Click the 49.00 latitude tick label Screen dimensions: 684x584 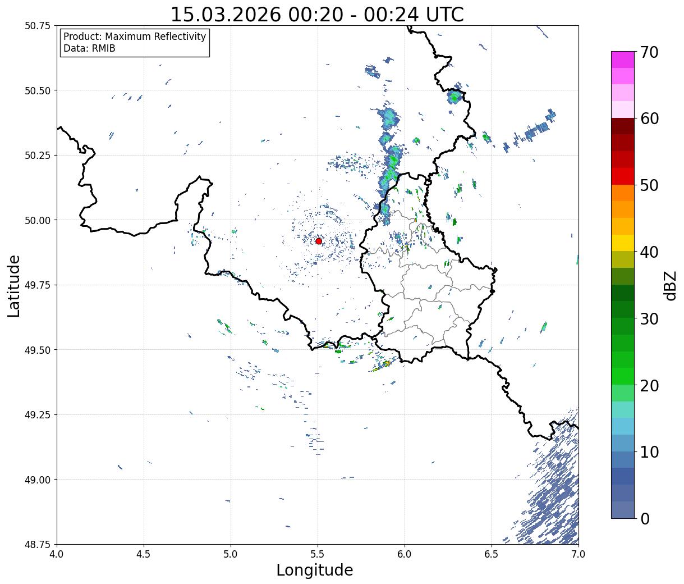[x=38, y=480]
